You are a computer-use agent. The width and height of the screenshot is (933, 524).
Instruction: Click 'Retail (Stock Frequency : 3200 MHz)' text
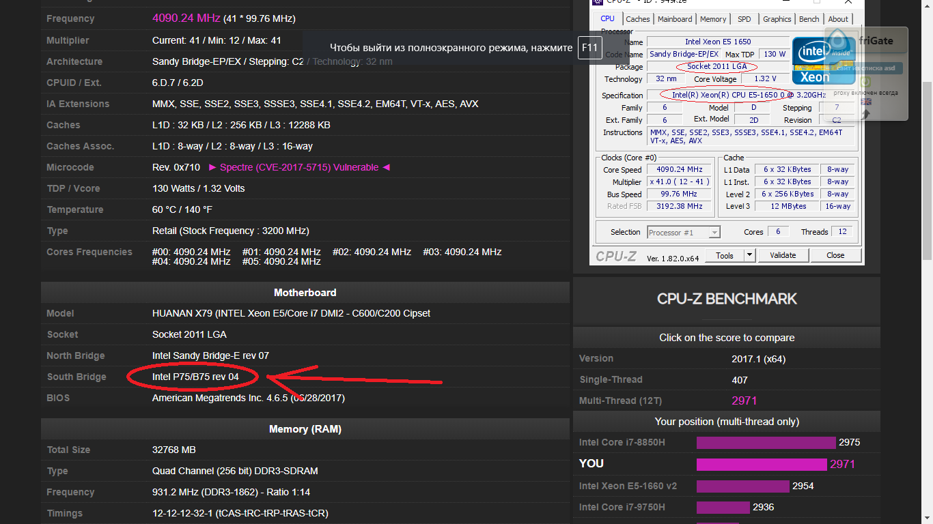click(231, 231)
